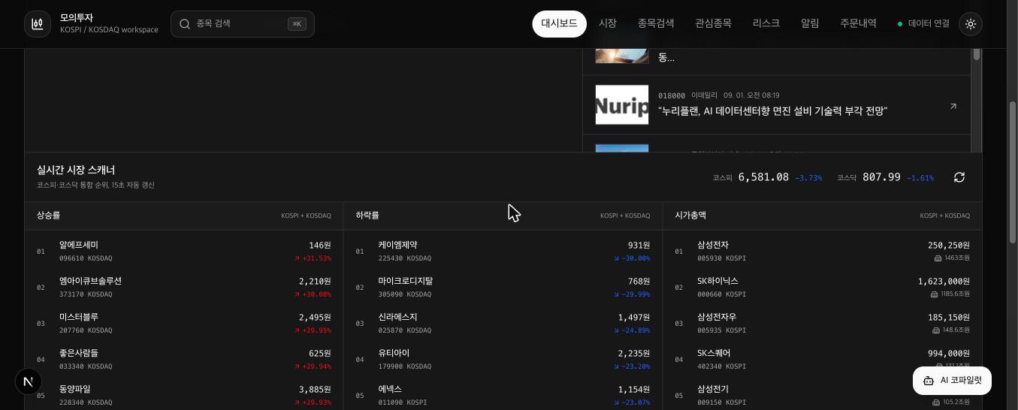Open the 누리플랜 AI 데이터센터 news headline
This screenshot has height=410, width=1018.
772,111
